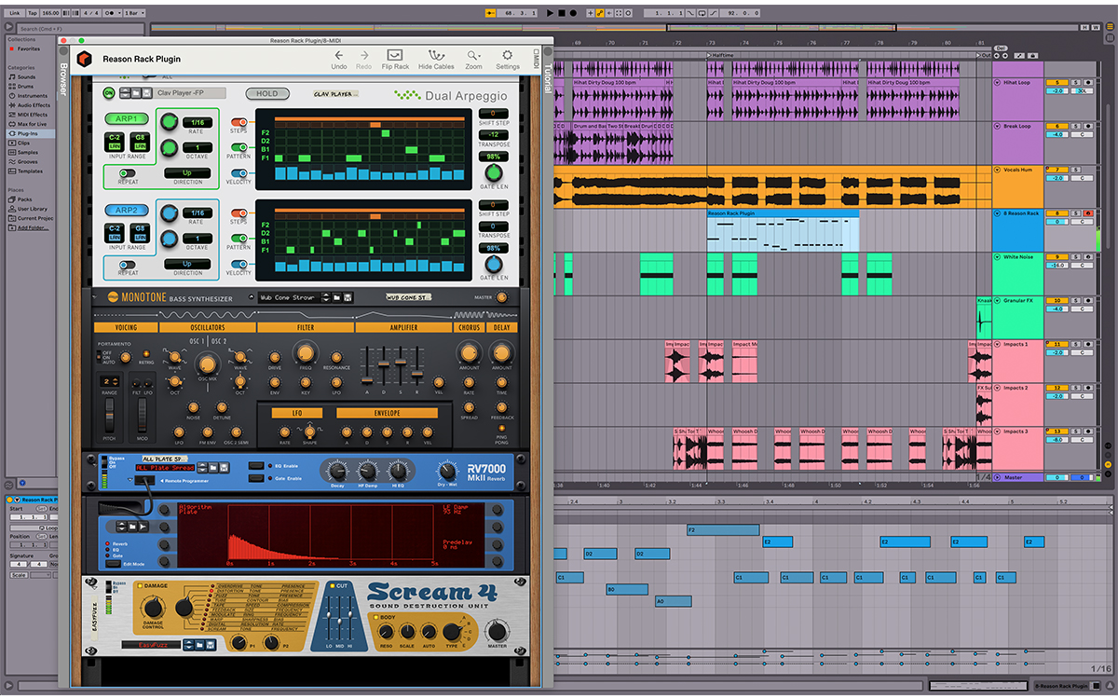Select Favorites collection in browser
Image resolution: width=1118 pixels, height=699 pixels.
pyautogui.click(x=26, y=48)
